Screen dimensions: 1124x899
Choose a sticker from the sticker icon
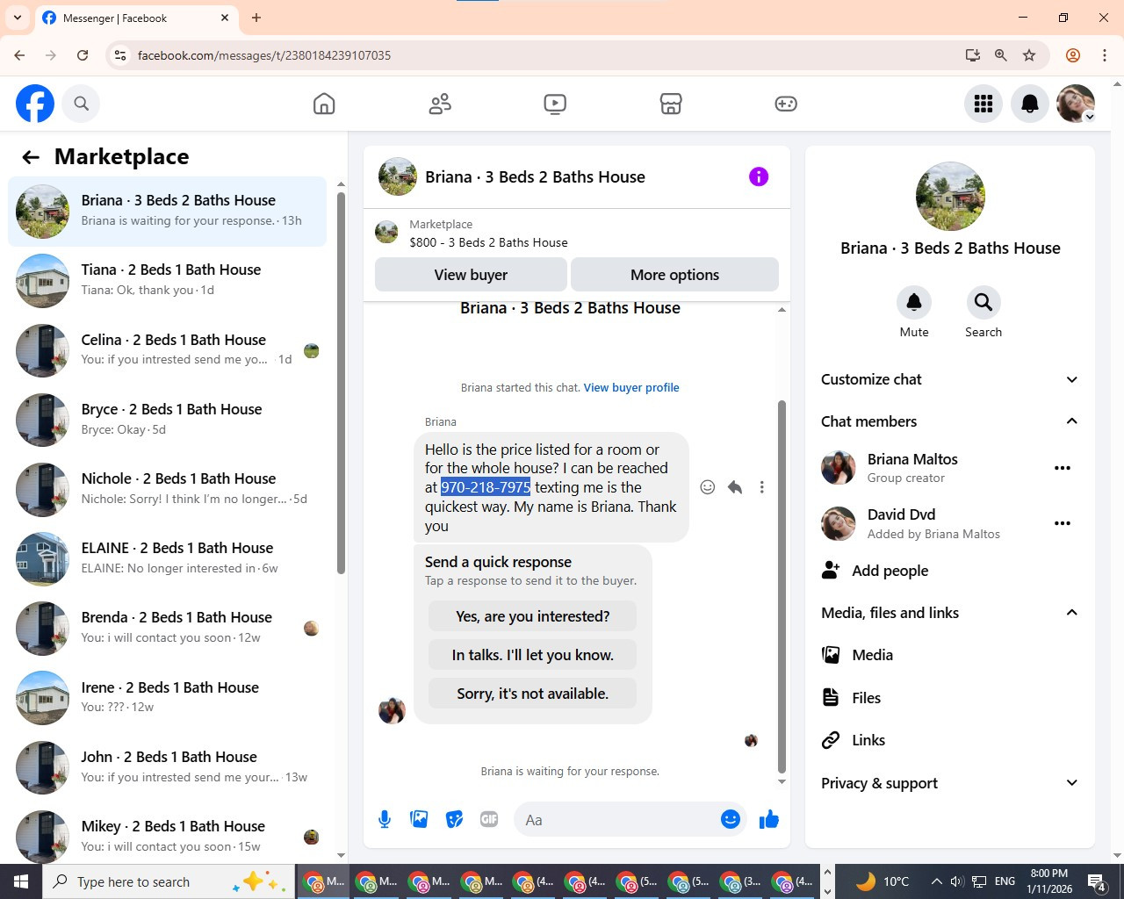[454, 819]
